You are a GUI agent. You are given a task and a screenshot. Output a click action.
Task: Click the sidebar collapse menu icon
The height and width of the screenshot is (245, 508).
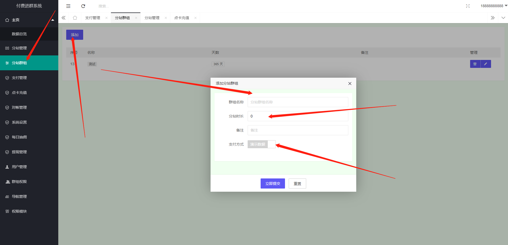click(x=68, y=6)
